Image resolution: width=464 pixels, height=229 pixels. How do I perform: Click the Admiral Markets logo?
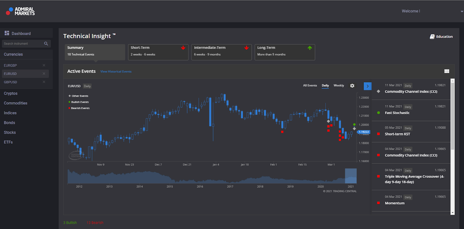click(20, 11)
